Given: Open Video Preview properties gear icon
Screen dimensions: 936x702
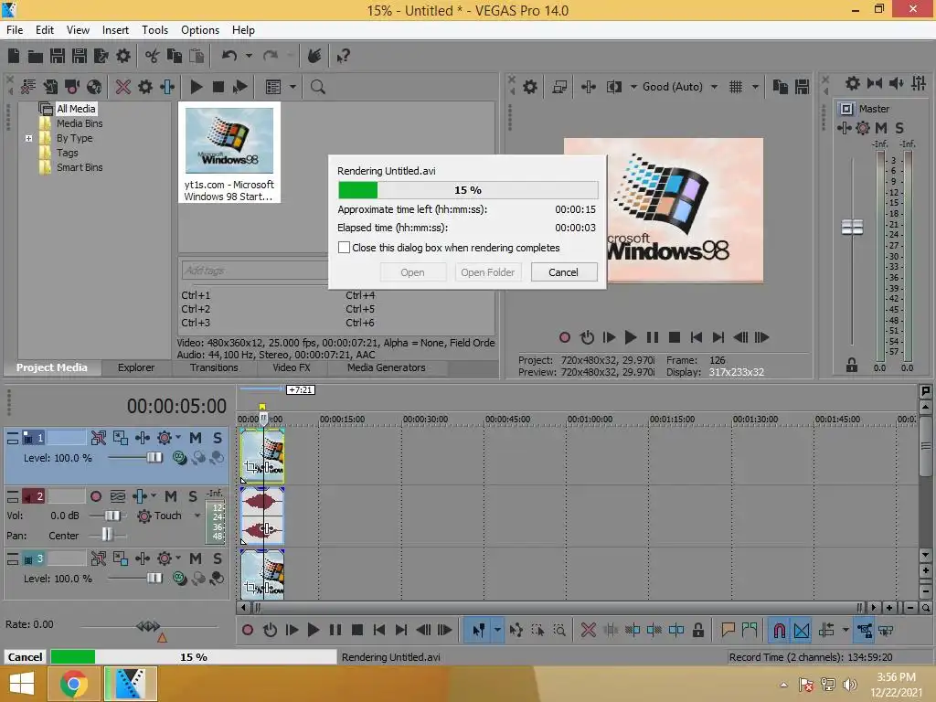Looking at the screenshot, I should [529, 87].
